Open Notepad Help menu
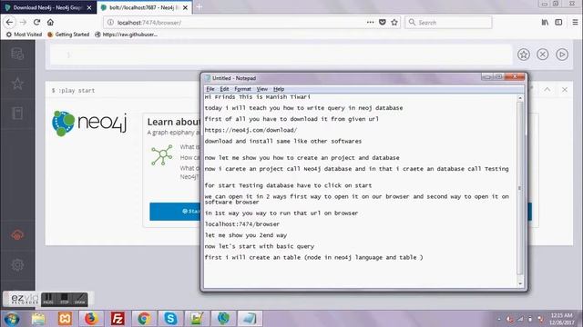This screenshot has width=583, height=327. [279, 89]
